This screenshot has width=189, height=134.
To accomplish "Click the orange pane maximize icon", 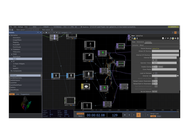I will pos(175,33).
